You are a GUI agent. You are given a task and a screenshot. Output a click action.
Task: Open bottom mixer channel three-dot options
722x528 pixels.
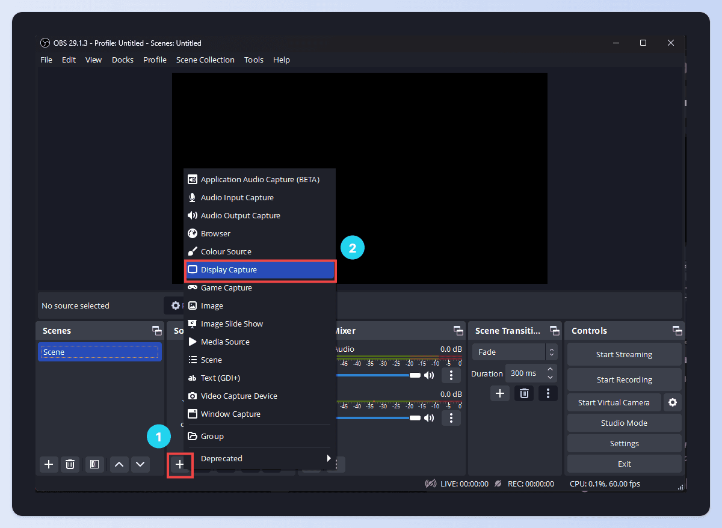451,418
